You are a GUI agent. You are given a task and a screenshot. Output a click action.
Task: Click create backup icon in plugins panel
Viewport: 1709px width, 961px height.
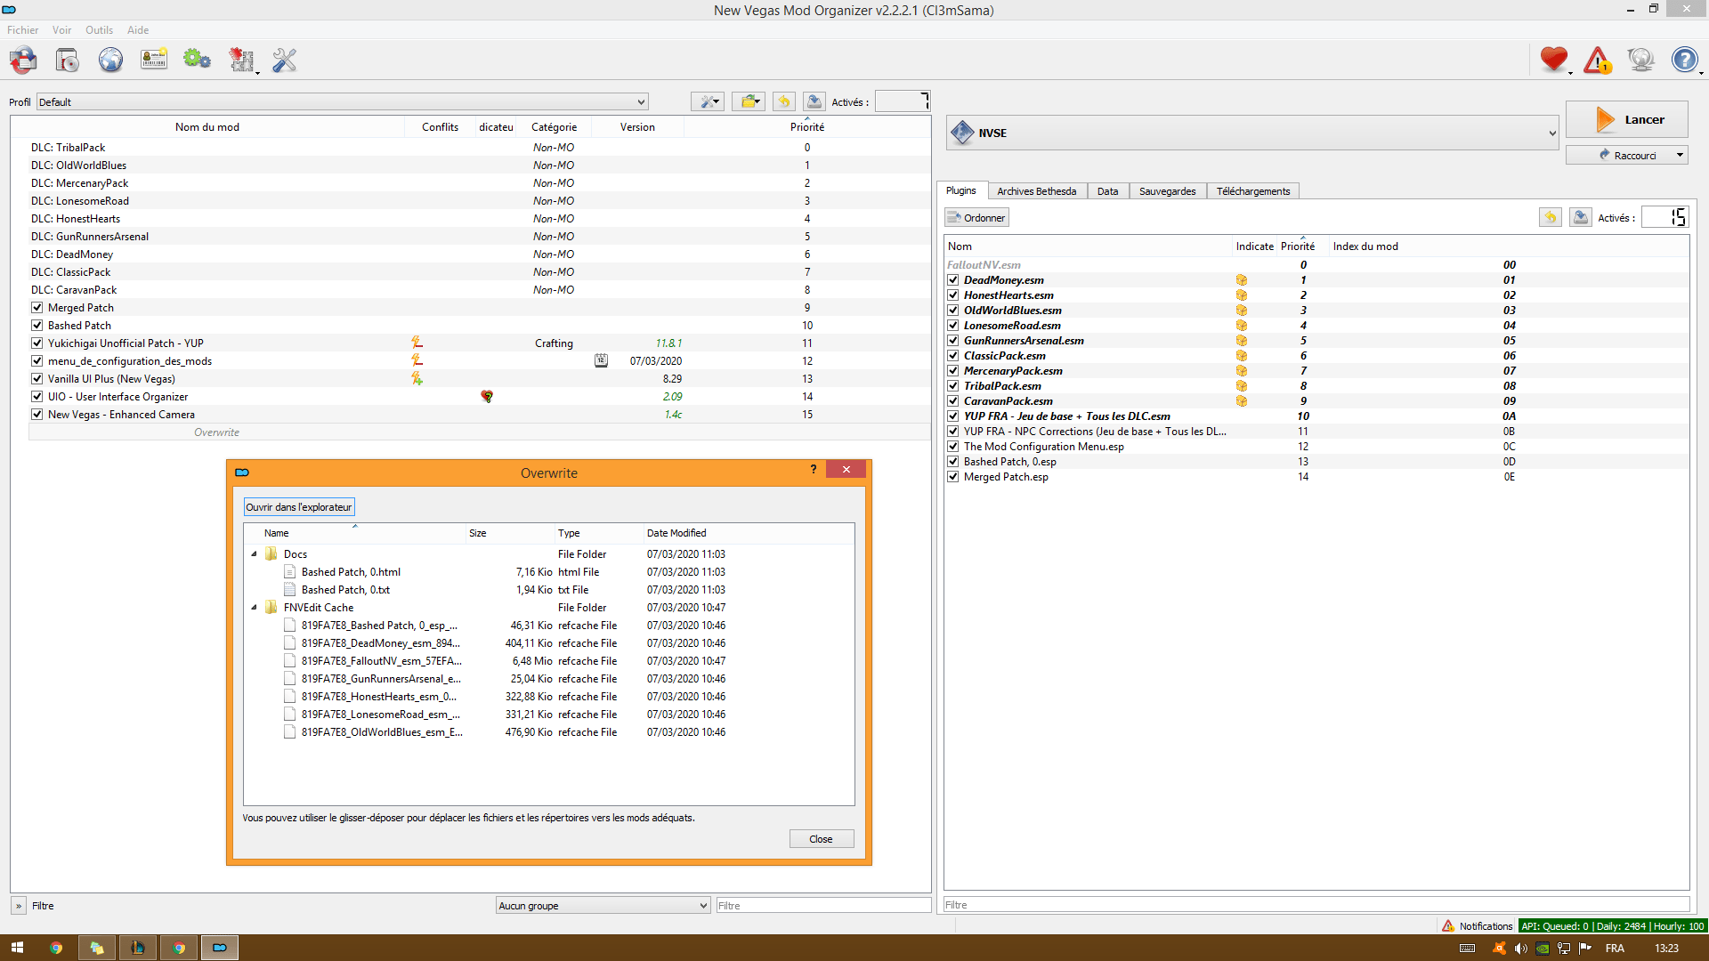pos(1581,217)
